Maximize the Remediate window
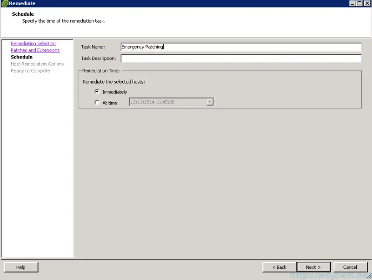This screenshot has width=372, height=280. pos(360,3)
